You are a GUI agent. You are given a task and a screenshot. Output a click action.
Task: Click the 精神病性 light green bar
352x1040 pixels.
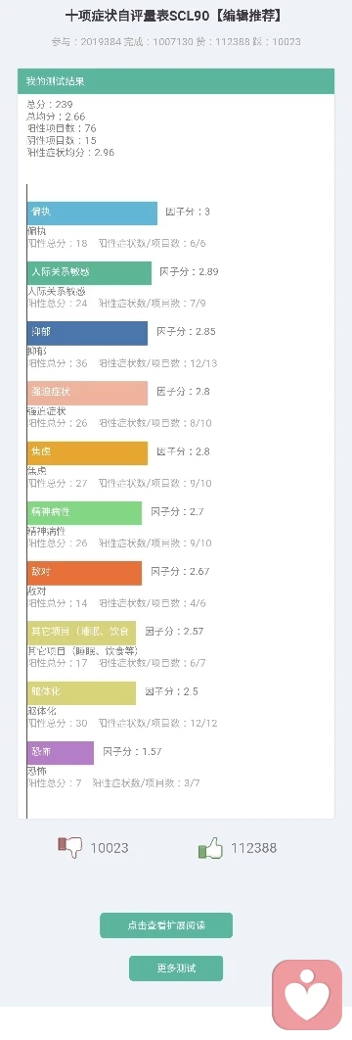click(x=85, y=513)
